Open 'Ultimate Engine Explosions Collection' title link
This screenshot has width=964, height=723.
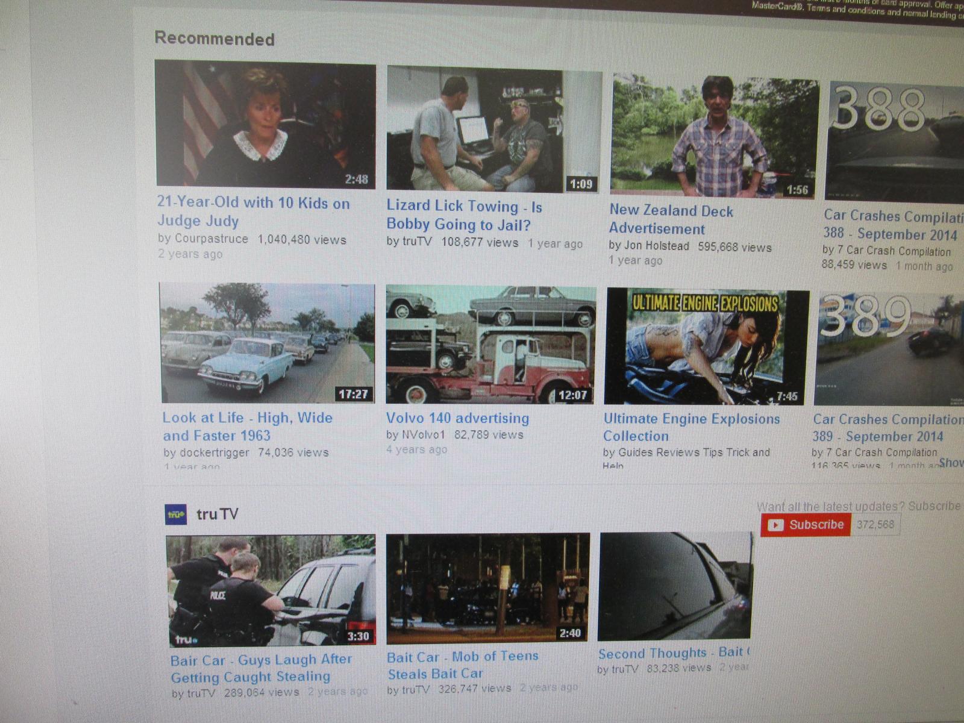tap(692, 428)
